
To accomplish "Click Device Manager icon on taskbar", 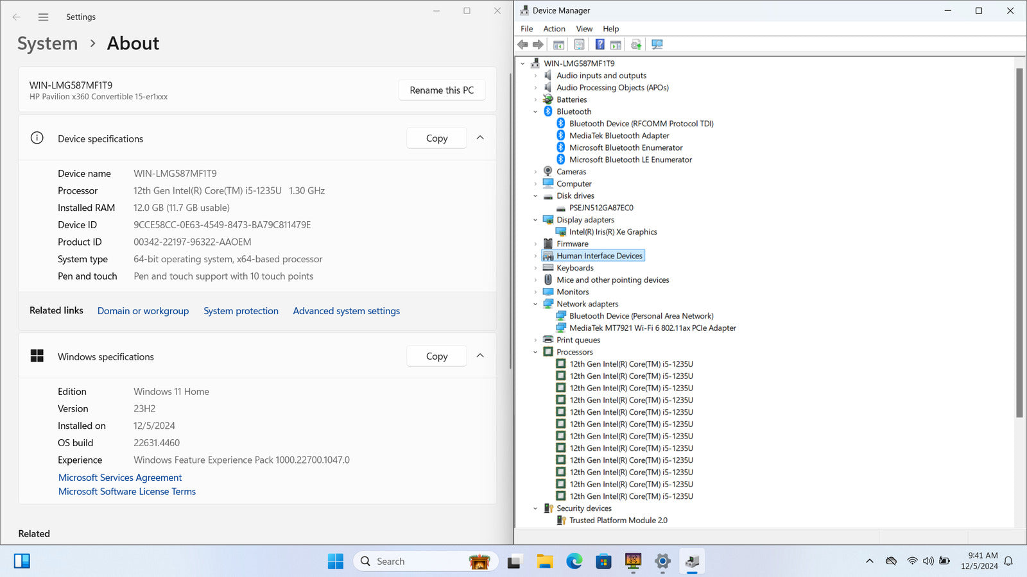I will [x=692, y=562].
